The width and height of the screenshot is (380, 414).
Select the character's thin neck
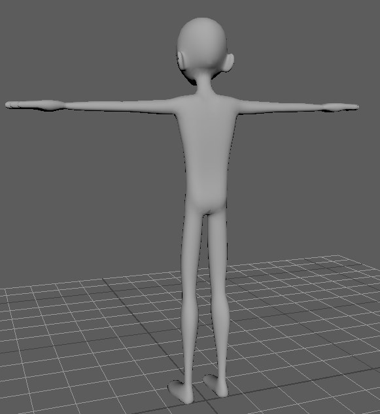pyautogui.click(x=205, y=84)
